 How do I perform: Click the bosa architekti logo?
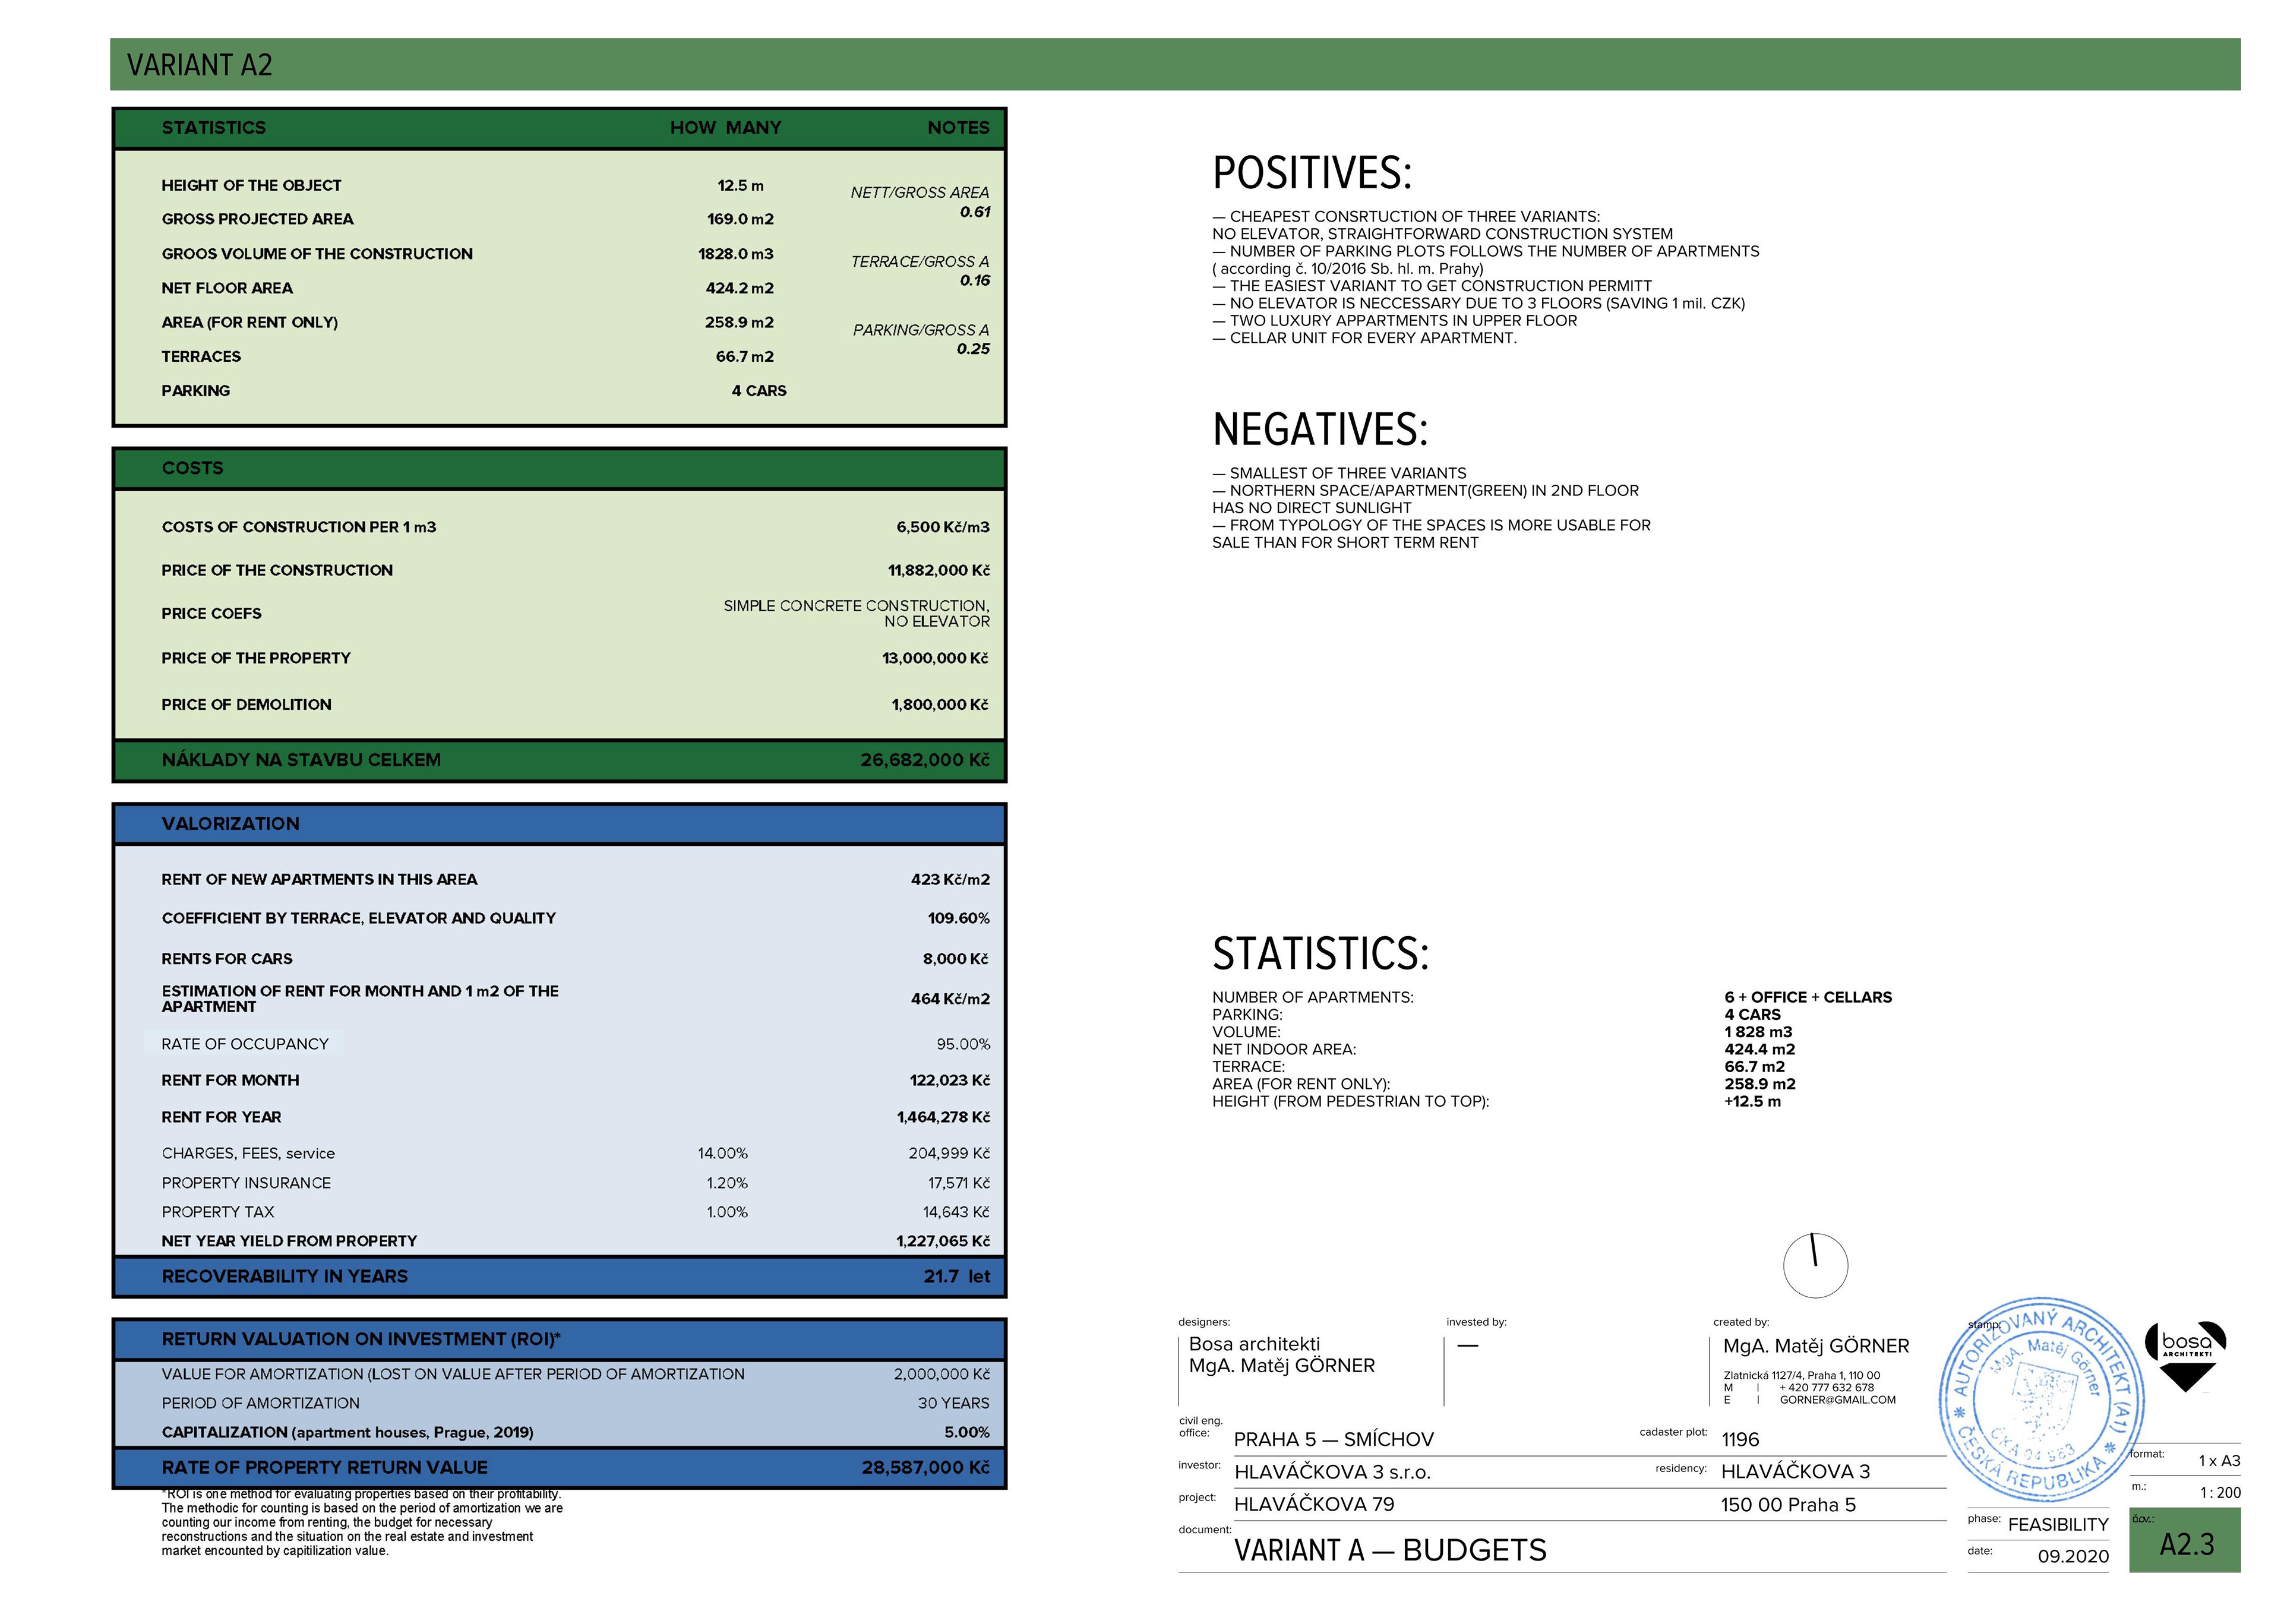pos(2185,1357)
